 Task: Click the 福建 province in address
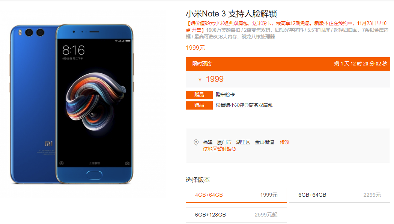208,142
